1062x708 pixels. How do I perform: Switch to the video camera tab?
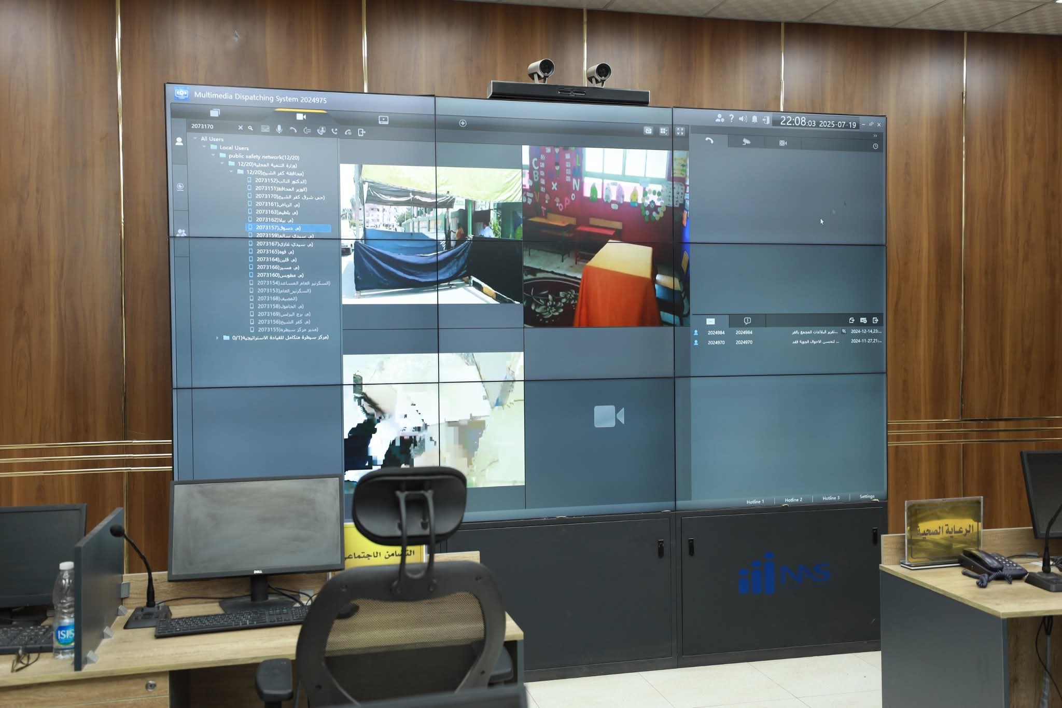point(301,117)
